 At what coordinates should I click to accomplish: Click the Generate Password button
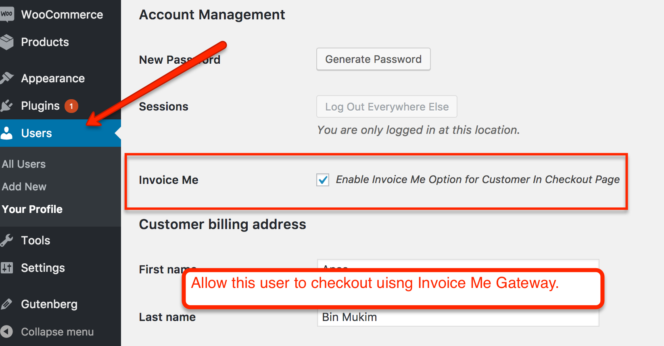[373, 59]
